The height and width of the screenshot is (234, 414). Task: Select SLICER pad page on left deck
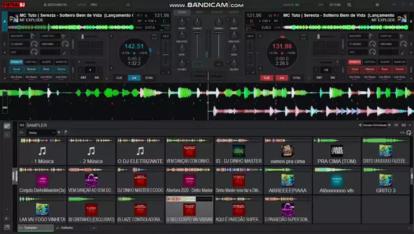pos(46,62)
